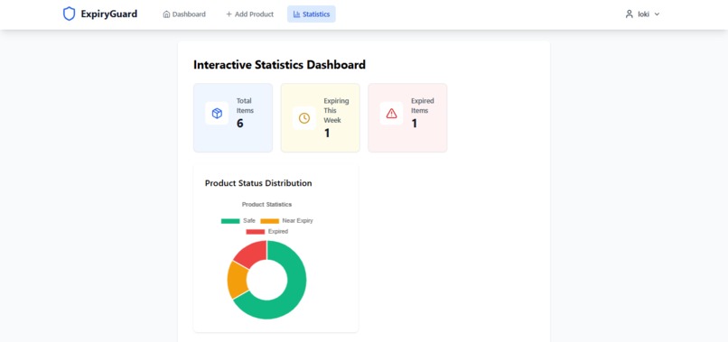Go to the Add Product page
This screenshot has width=728, height=342.
point(249,14)
